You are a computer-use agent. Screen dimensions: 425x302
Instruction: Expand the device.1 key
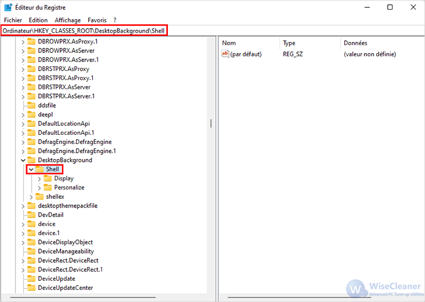click(x=23, y=234)
